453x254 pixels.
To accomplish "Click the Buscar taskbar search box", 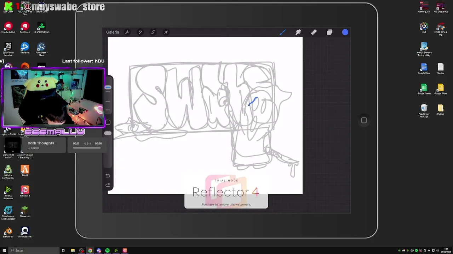I will click(34, 250).
